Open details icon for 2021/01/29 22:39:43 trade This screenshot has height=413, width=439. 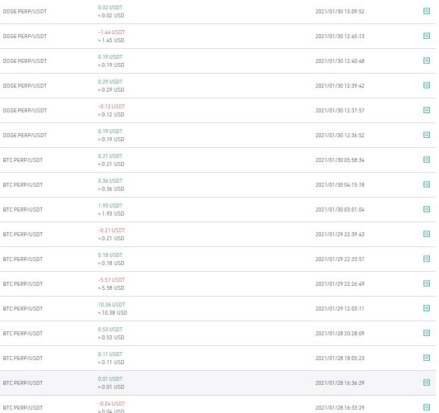(426, 234)
